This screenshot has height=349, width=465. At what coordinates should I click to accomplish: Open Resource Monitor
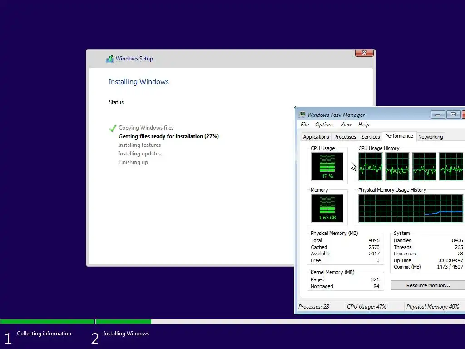428,285
